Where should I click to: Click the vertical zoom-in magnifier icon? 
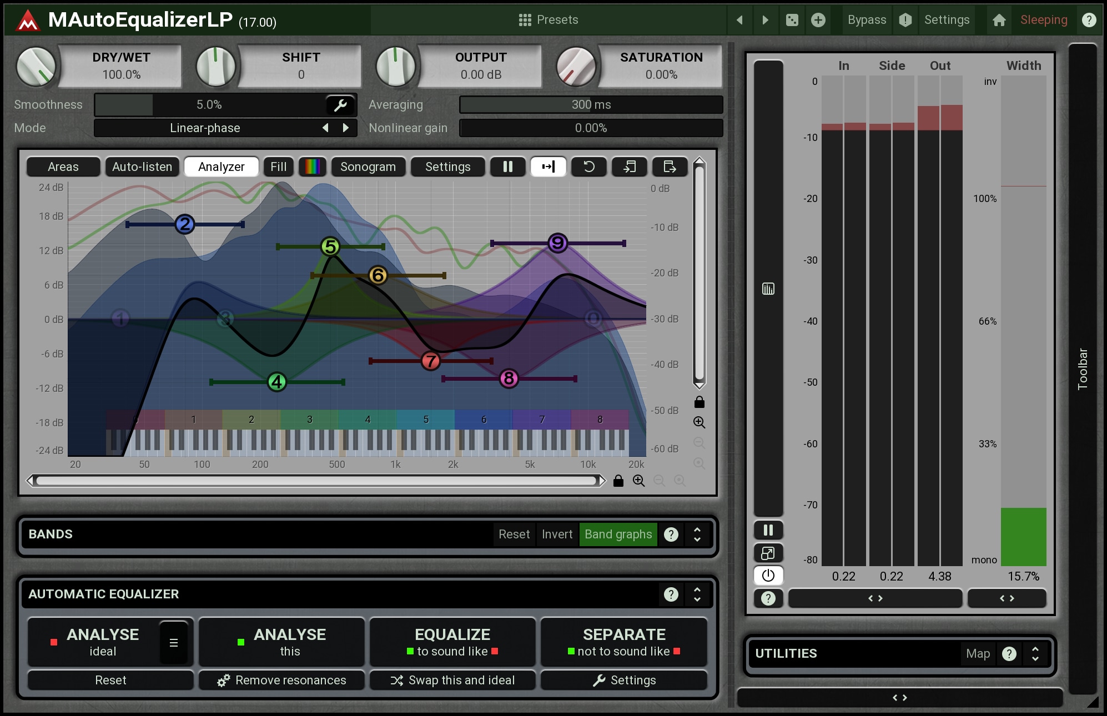point(699,422)
